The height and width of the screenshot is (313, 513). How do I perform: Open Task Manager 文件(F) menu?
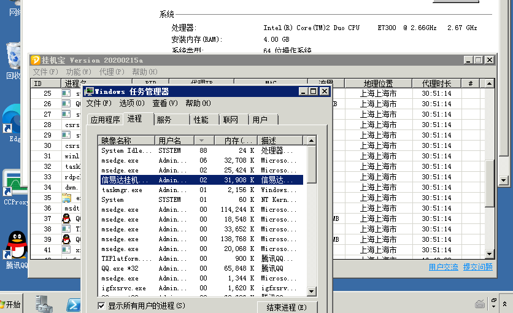(99, 103)
